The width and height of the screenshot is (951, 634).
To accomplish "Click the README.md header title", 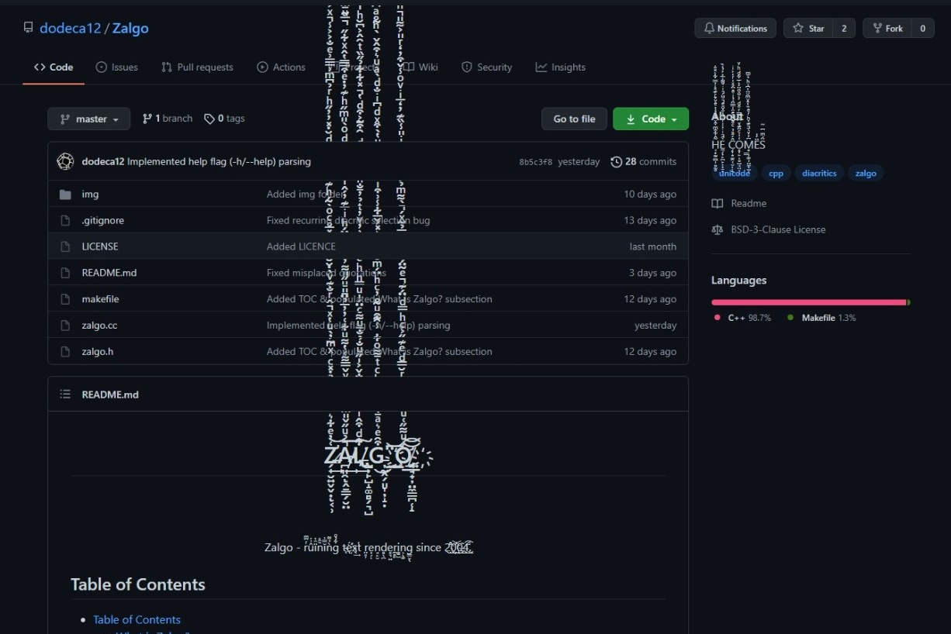I will pos(110,395).
